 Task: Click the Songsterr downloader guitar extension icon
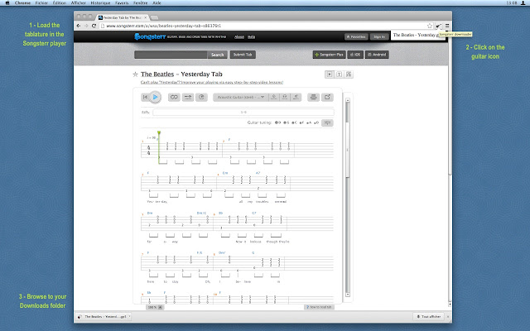click(x=438, y=26)
